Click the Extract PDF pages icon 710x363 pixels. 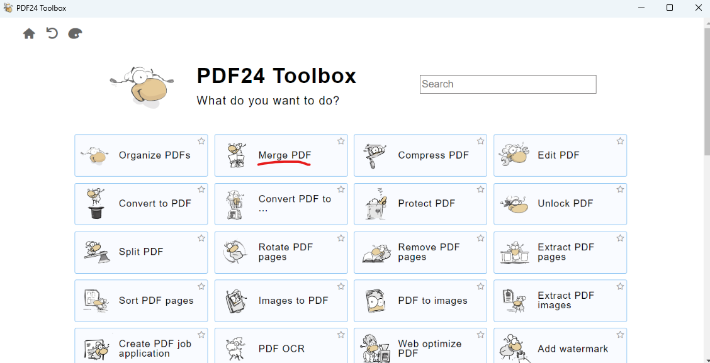pyautogui.click(x=515, y=252)
